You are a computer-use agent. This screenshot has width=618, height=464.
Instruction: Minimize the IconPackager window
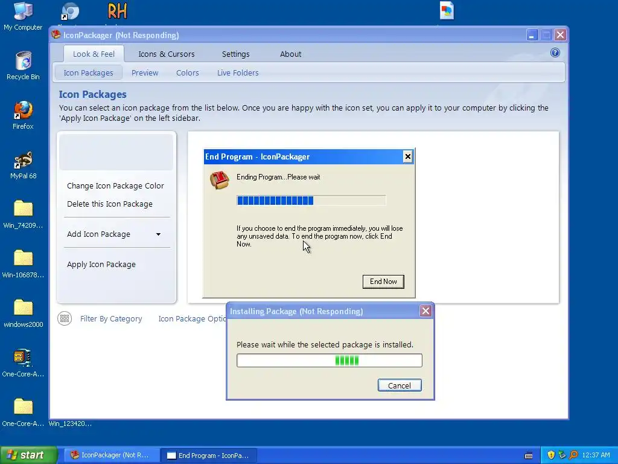[532, 34]
